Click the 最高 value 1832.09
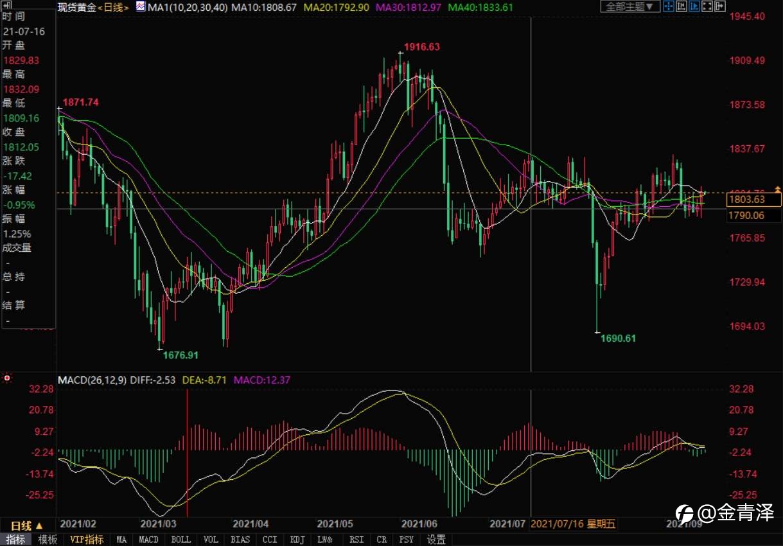783x546 pixels. coord(21,89)
